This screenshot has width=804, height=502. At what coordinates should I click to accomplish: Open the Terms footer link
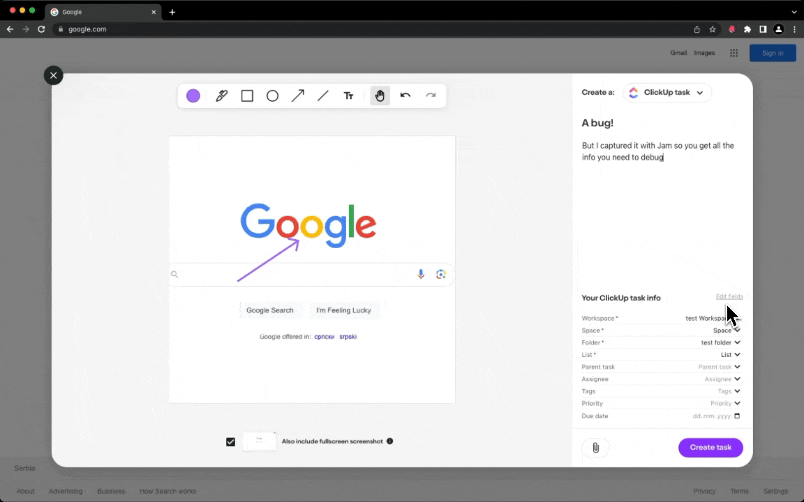(739, 492)
